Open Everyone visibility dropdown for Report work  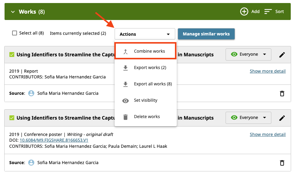pos(248,54)
